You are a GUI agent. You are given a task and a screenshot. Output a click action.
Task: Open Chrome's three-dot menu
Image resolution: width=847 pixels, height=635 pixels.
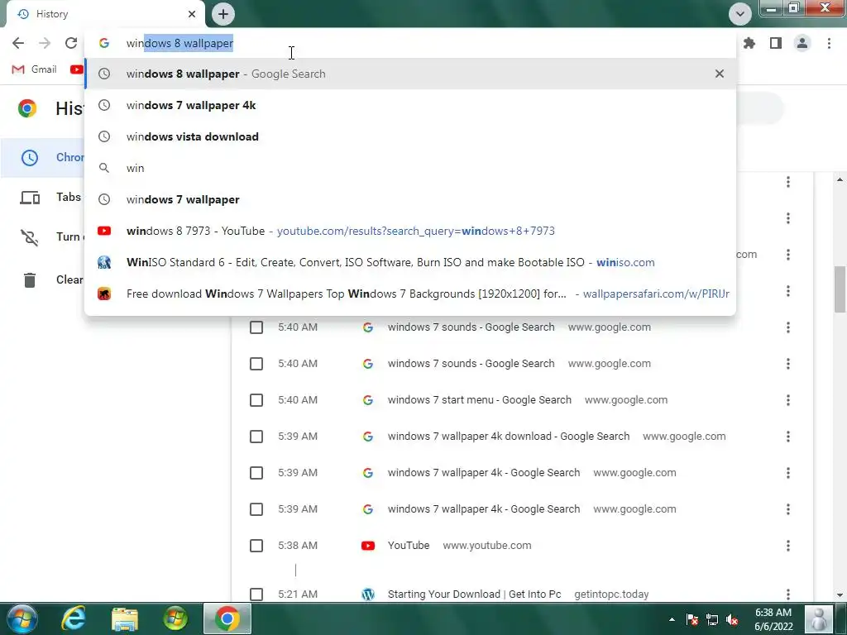click(829, 43)
